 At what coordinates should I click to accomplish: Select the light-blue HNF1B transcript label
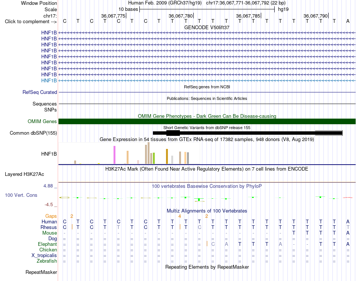click(x=49, y=81)
